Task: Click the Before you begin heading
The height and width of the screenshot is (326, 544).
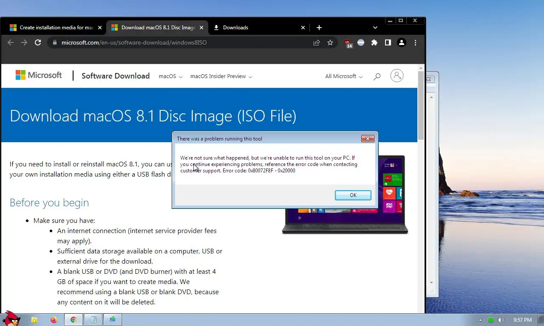Action: pyautogui.click(x=49, y=202)
